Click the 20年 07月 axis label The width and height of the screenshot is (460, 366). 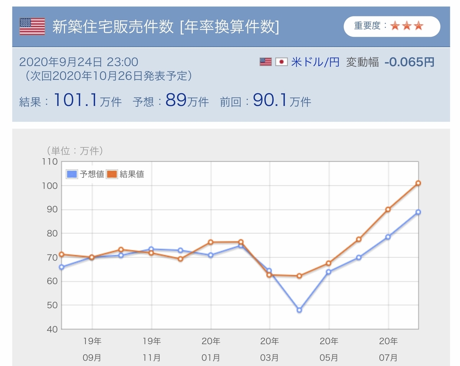pyautogui.click(x=388, y=349)
